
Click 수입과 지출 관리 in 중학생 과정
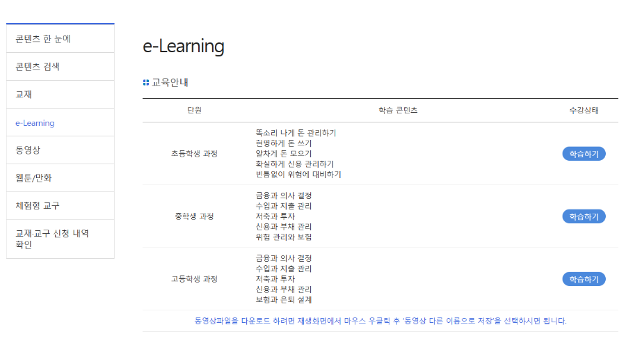tap(284, 206)
